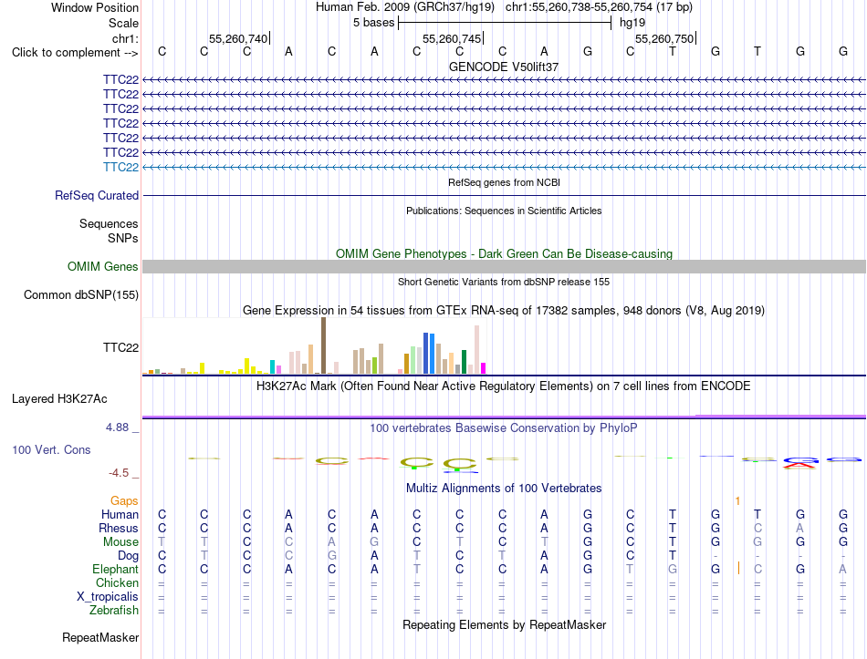Select the Dog species label
Screen dimensions: 867x659
[x=128, y=555]
